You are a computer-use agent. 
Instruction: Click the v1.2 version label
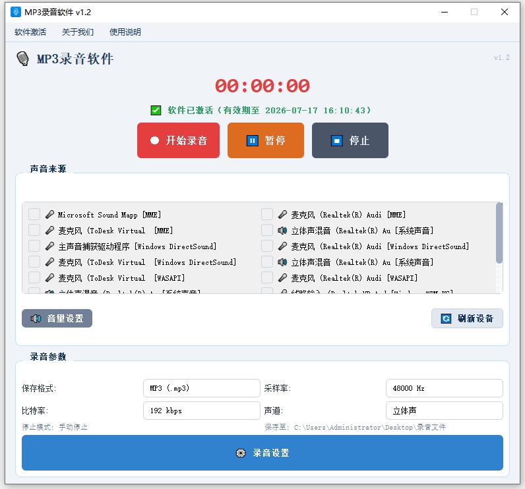tap(501, 57)
